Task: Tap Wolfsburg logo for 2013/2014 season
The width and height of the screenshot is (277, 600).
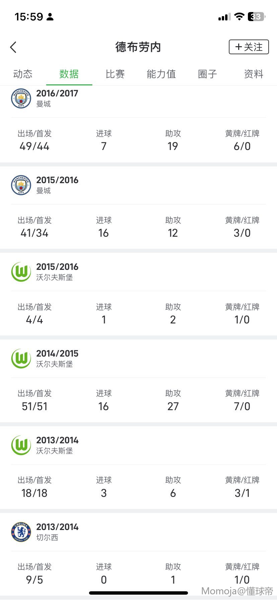Action: point(21,445)
